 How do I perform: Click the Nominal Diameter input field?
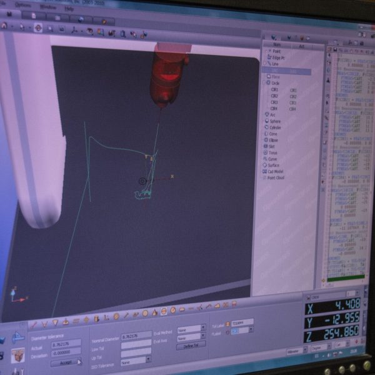(136, 336)
